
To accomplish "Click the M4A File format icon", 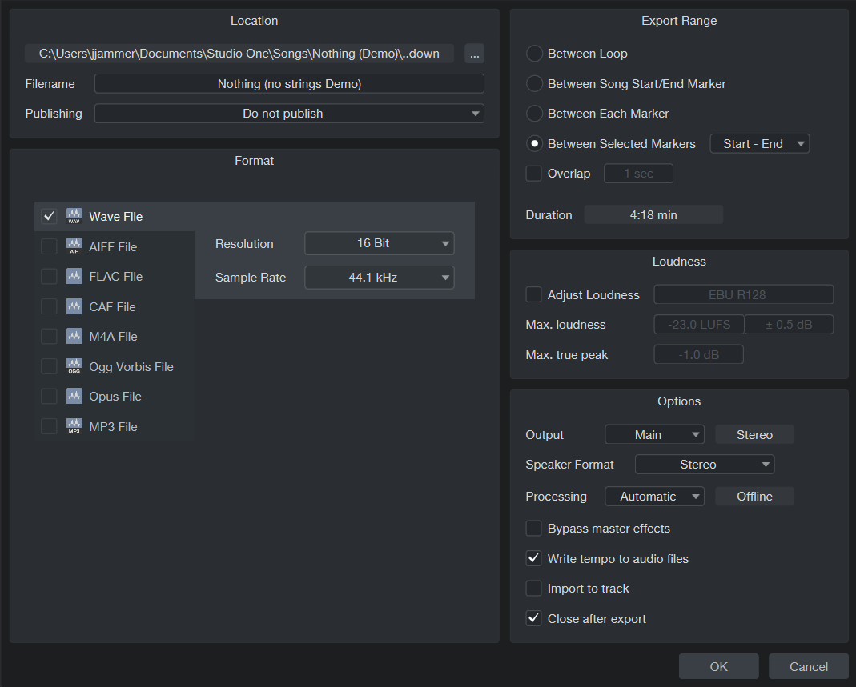I will (x=74, y=336).
